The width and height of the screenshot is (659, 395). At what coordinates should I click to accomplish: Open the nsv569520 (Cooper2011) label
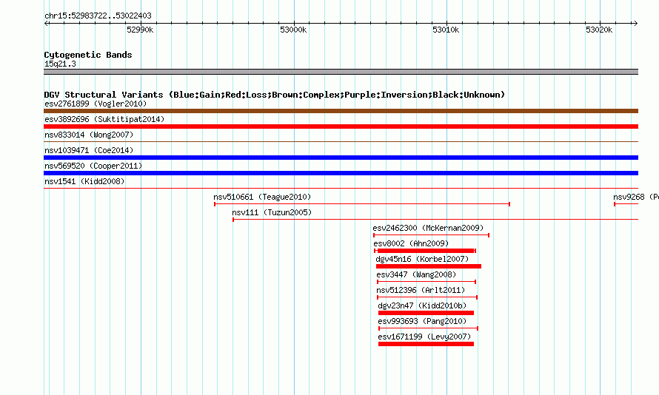click(x=93, y=166)
